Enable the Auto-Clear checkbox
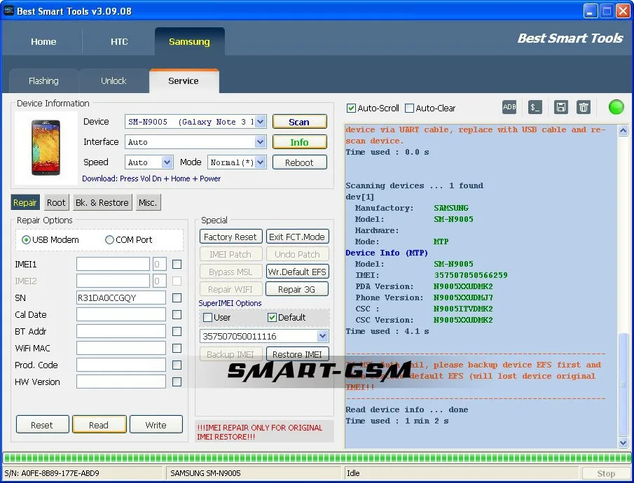Screen dimensions: 634x483 pos(410,108)
